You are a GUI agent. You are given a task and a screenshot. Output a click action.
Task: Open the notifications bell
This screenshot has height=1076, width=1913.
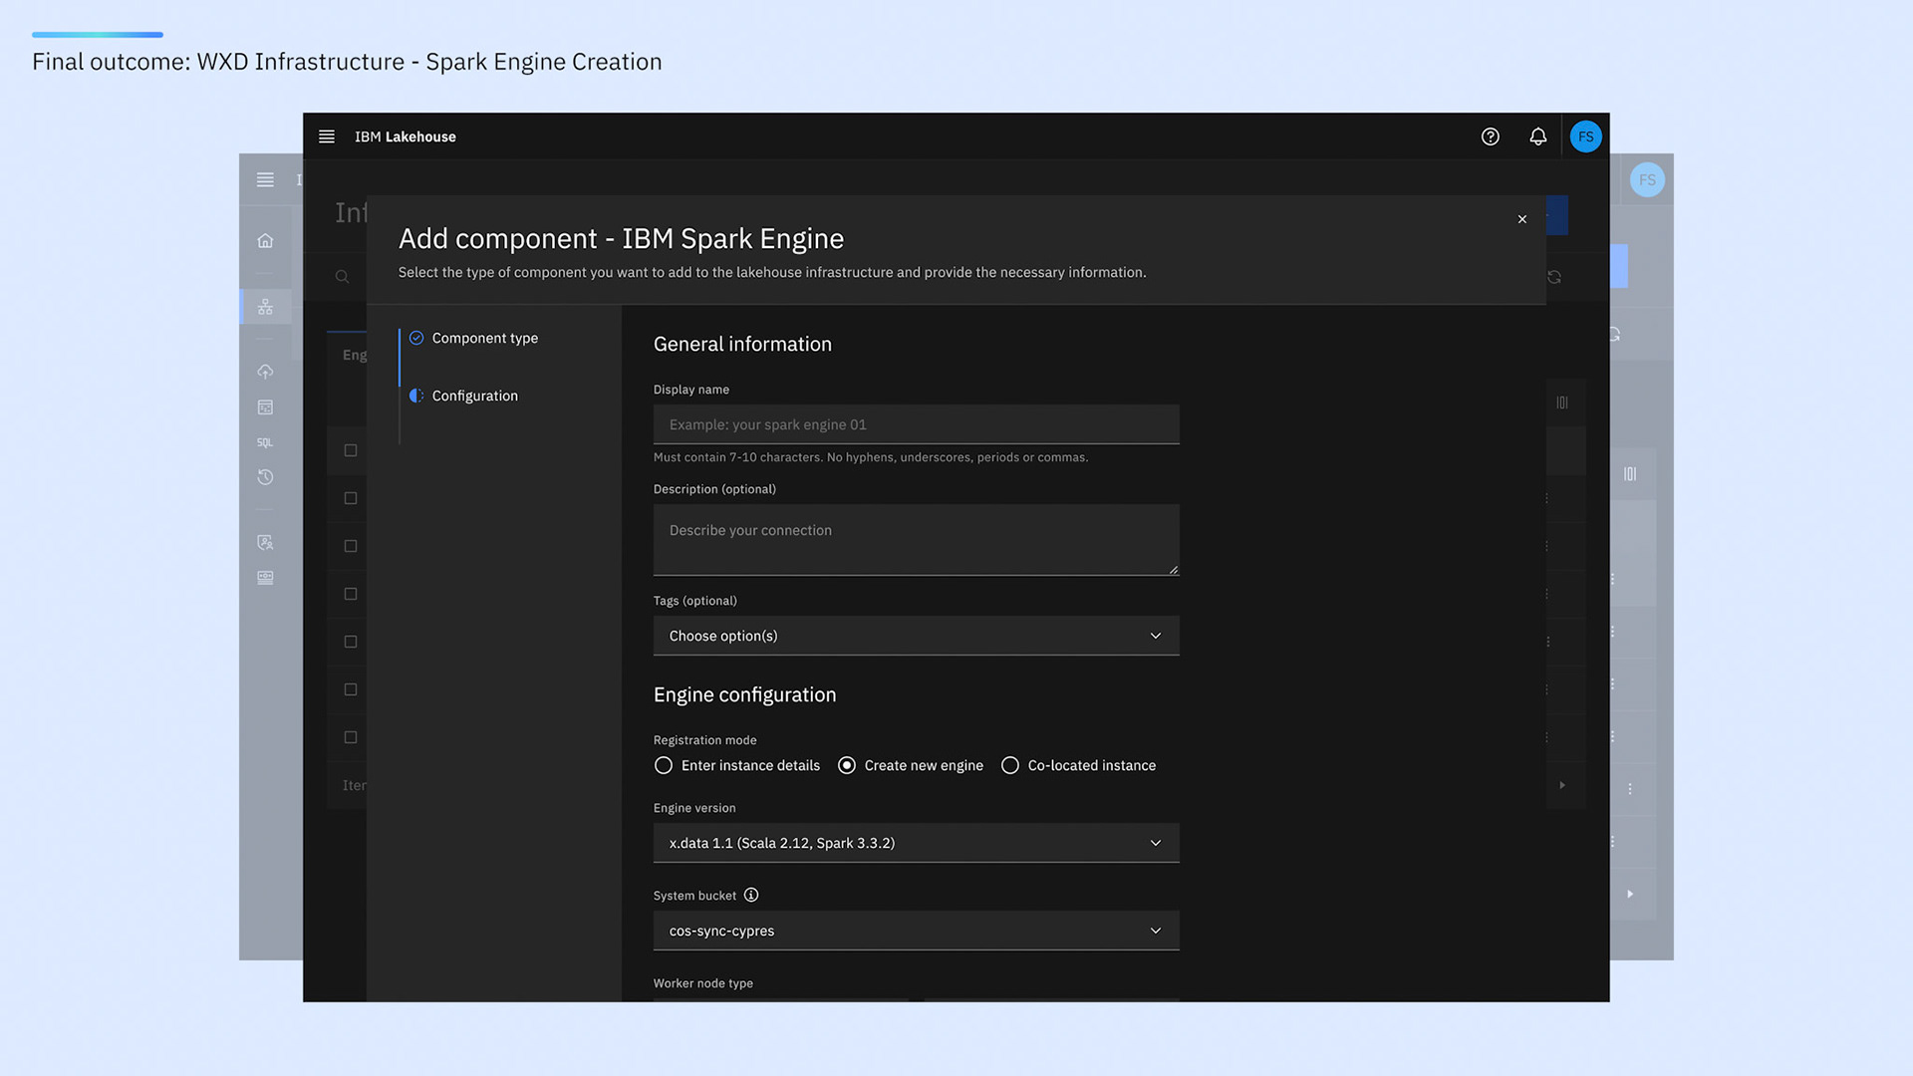[1538, 136]
